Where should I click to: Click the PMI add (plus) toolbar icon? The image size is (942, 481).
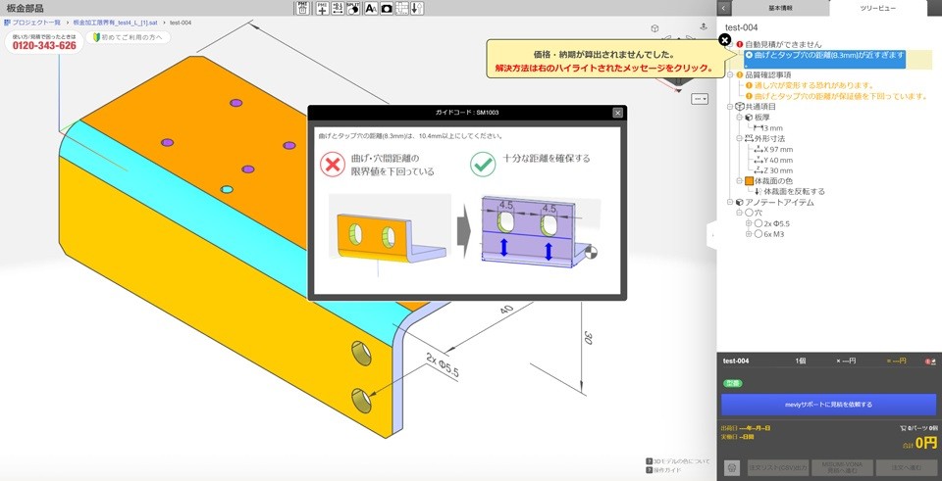[323, 8]
